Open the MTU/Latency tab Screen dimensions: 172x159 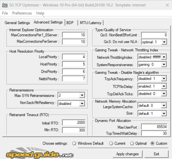(91, 23)
